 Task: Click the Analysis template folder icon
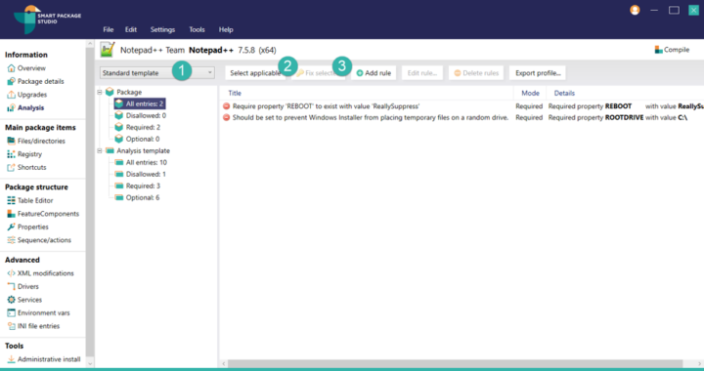110,150
